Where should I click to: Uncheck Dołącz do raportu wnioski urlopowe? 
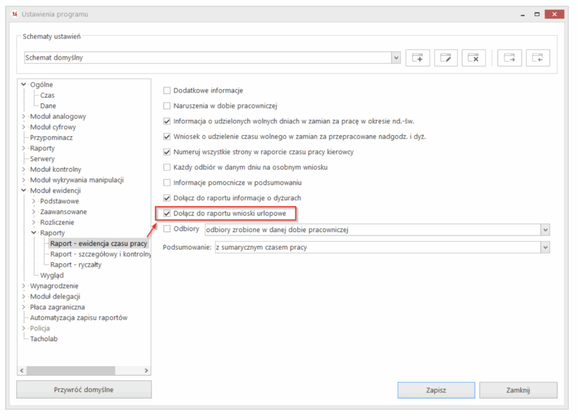[167, 213]
